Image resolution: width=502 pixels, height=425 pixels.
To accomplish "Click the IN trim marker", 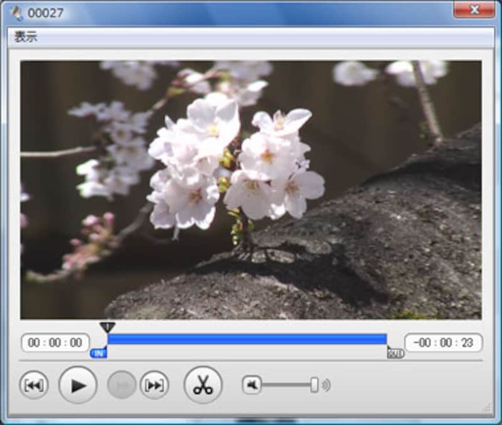I will click(x=99, y=354).
